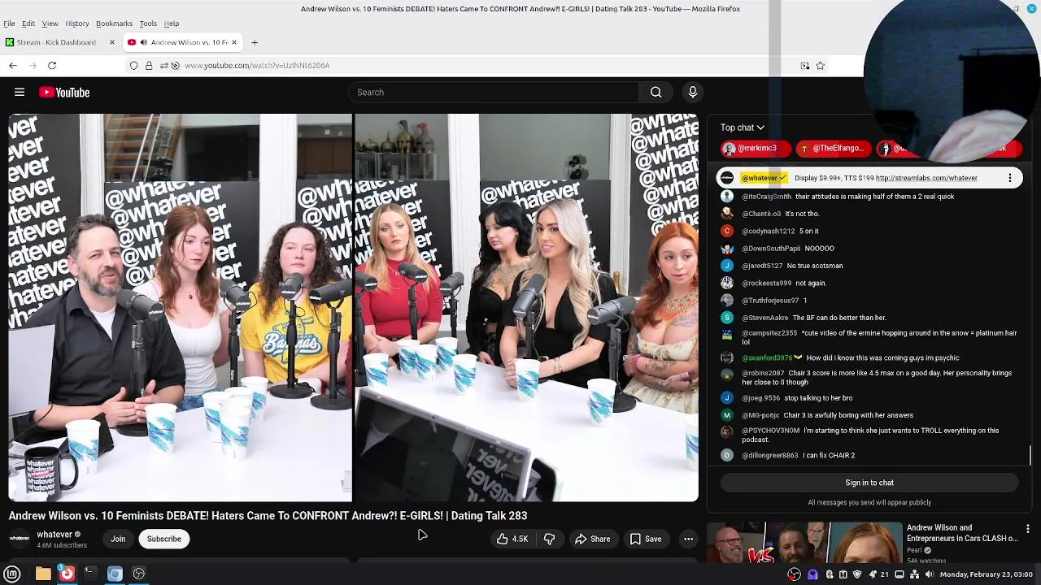Open pinned @whatever message options menu

(x=1010, y=178)
